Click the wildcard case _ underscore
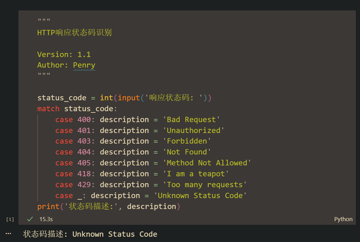This screenshot has height=242, width=360. pos(80,196)
